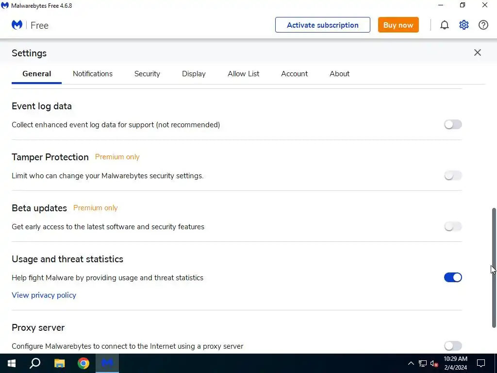Go to the Allow List tab
This screenshot has width=497, height=373.
pyautogui.click(x=244, y=74)
